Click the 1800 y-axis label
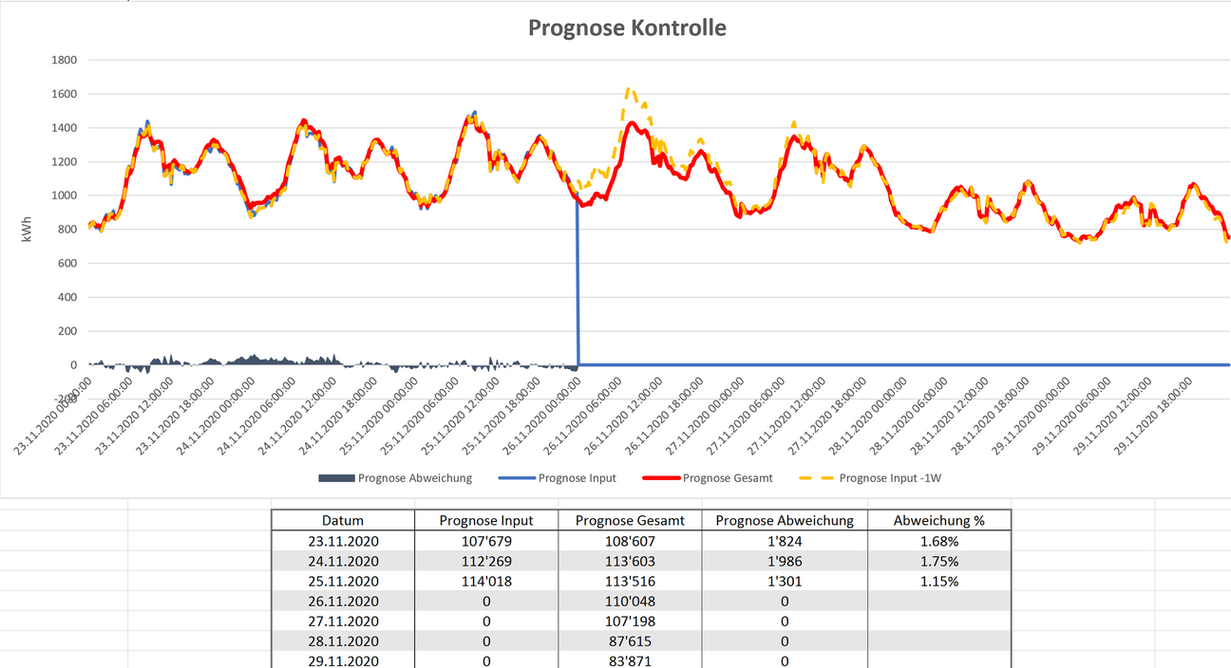The image size is (1231, 668). pyautogui.click(x=64, y=60)
